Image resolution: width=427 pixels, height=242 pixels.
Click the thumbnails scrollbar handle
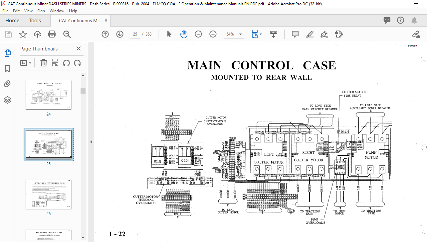click(83, 91)
